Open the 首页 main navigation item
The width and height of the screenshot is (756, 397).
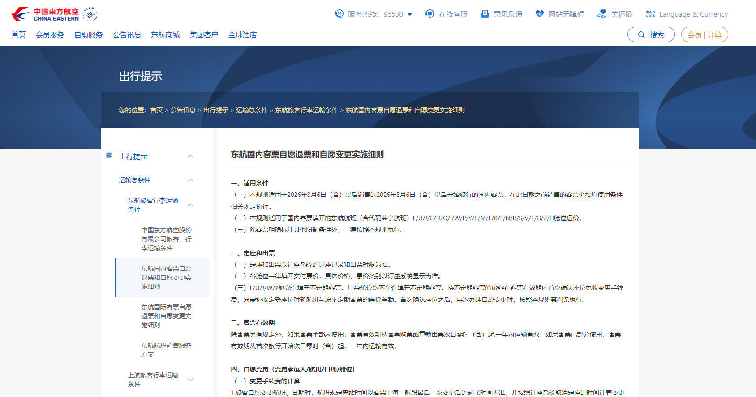[x=19, y=34]
